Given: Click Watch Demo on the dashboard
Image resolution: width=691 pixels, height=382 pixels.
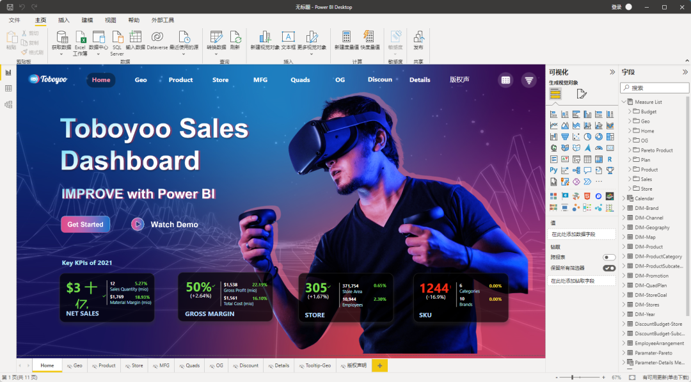Looking at the screenshot, I should click(x=174, y=224).
